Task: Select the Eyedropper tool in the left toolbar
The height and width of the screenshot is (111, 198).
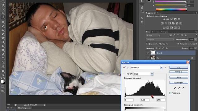Action: tap(3, 18)
